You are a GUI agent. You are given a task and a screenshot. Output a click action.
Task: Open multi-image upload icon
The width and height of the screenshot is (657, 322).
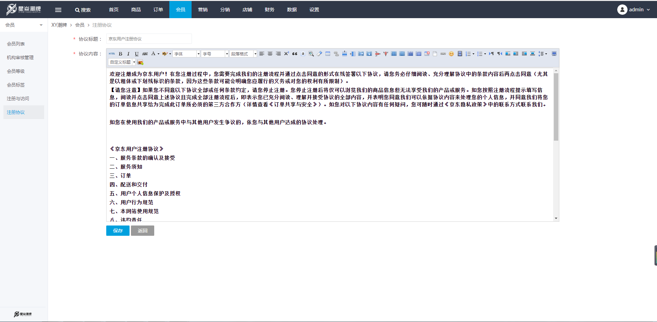(140, 62)
